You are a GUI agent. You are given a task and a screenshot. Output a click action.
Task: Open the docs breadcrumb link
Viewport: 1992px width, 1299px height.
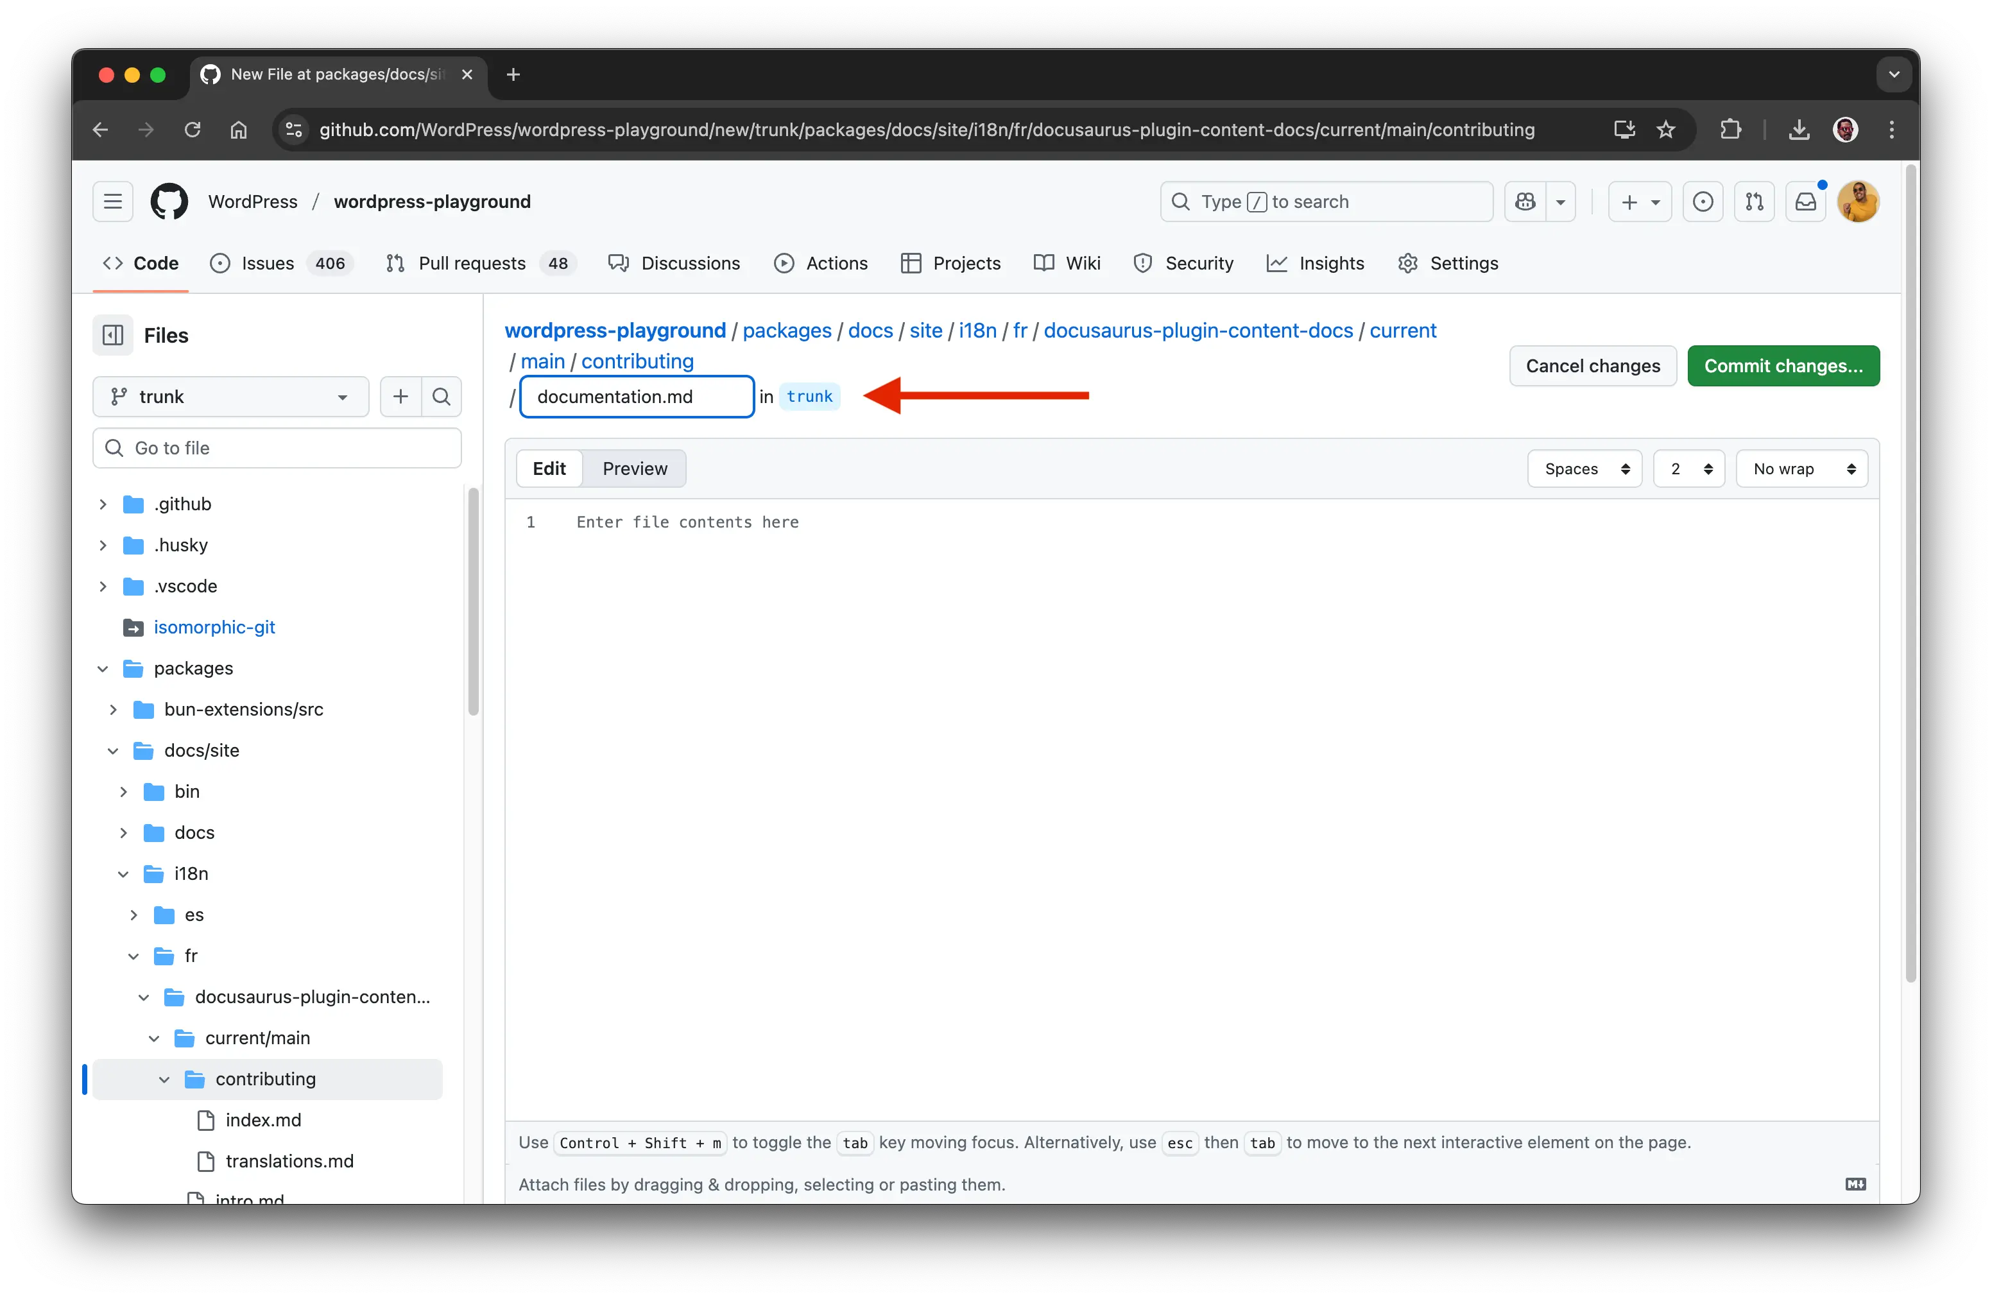870,330
